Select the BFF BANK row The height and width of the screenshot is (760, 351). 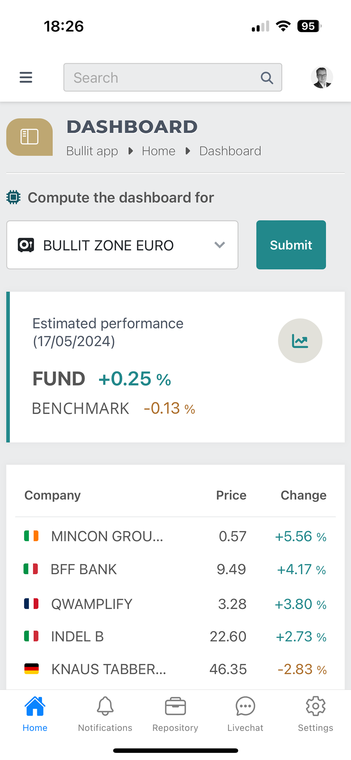point(175,569)
